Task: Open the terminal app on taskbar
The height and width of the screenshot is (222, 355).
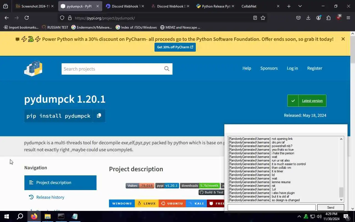Action: pos(61,216)
